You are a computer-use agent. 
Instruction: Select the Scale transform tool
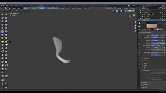(x=2, y=88)
